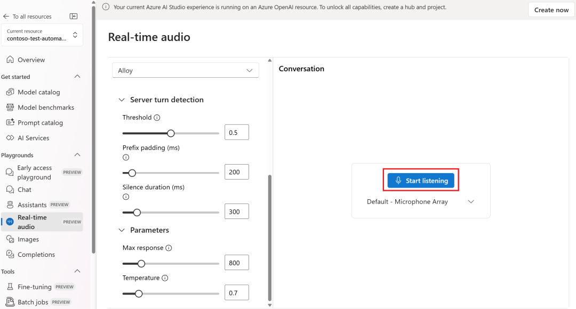Image resolution: width=576 pixels, height=309 pixels.
Task: Click the info icon under Silence duration
Action: coord(126,197)
